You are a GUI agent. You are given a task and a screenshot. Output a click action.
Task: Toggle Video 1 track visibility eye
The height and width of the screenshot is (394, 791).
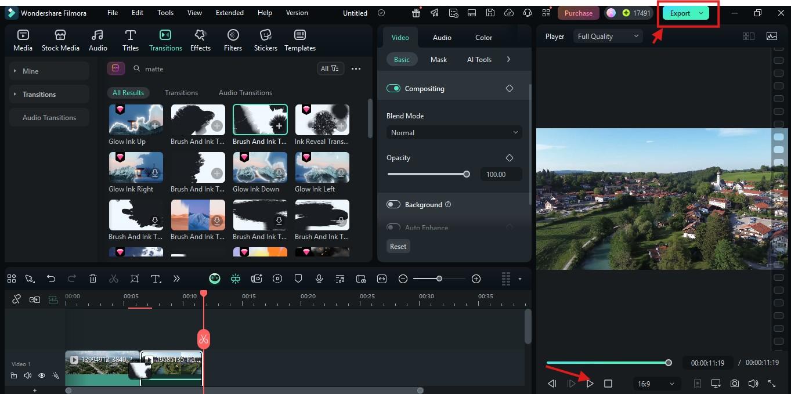coord(42,376)
